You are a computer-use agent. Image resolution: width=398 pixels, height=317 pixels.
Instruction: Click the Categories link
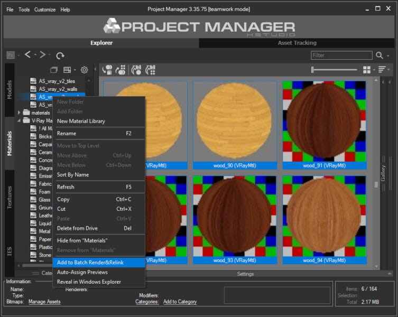[x=147, y=302]
